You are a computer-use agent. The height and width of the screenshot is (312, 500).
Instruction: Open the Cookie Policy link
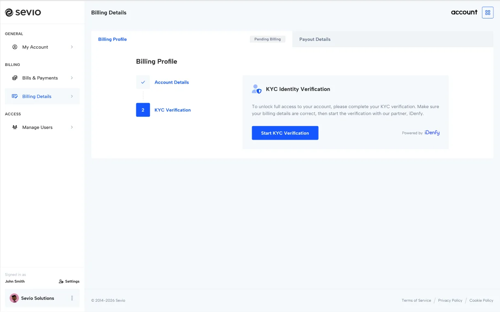point(481,301)
